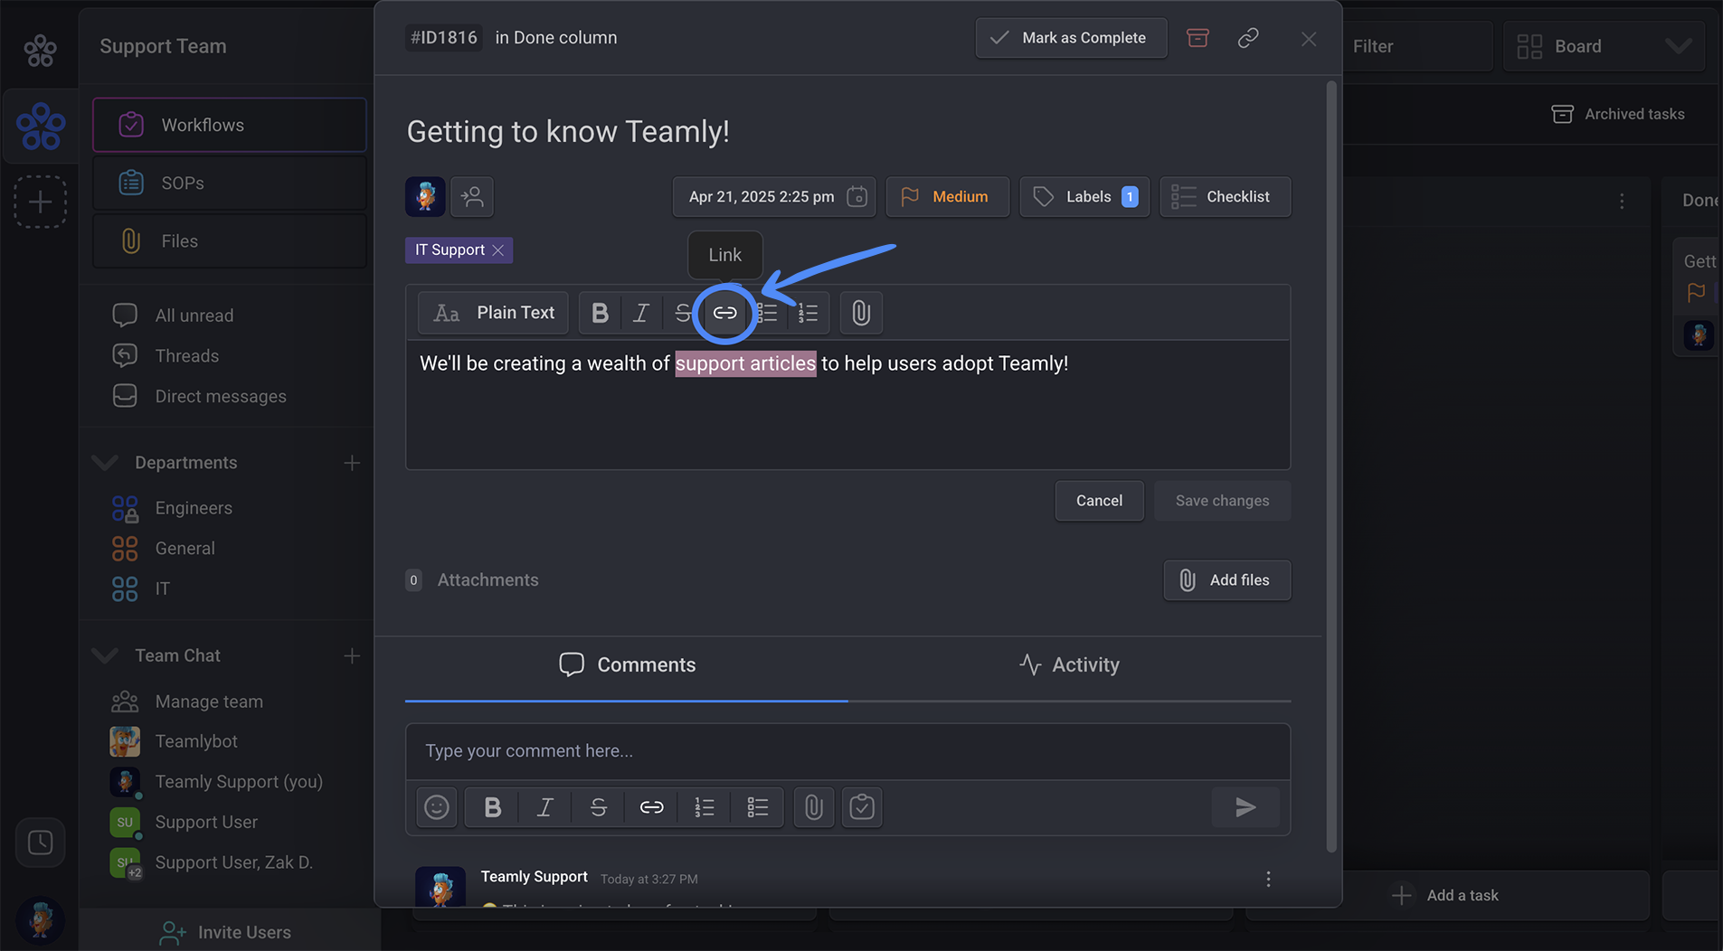Image resolution: width=1723 pixels, height=951 pixels.
Task: Attach file in comment toolbar
Action: (x=814, y=807)
